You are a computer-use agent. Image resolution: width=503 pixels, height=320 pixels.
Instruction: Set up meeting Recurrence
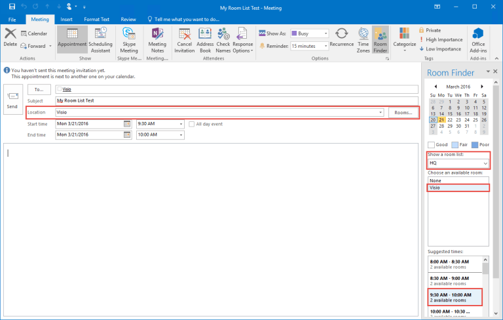pos(342,37)
